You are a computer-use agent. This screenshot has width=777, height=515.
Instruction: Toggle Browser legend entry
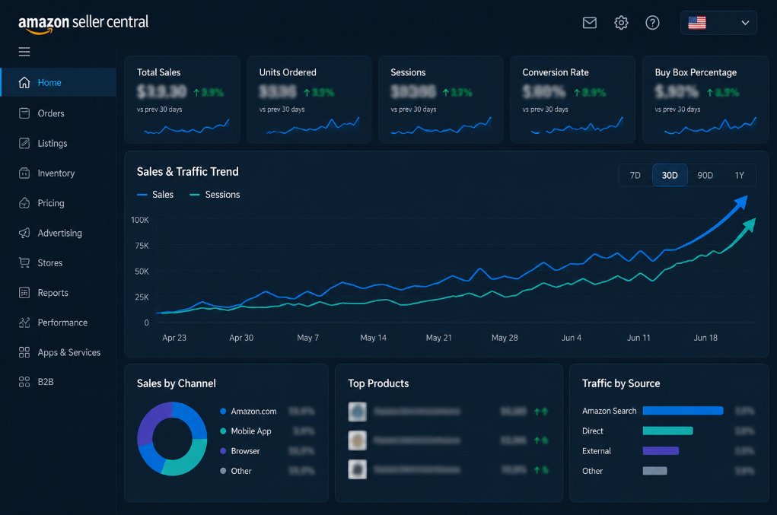(240, 451)
